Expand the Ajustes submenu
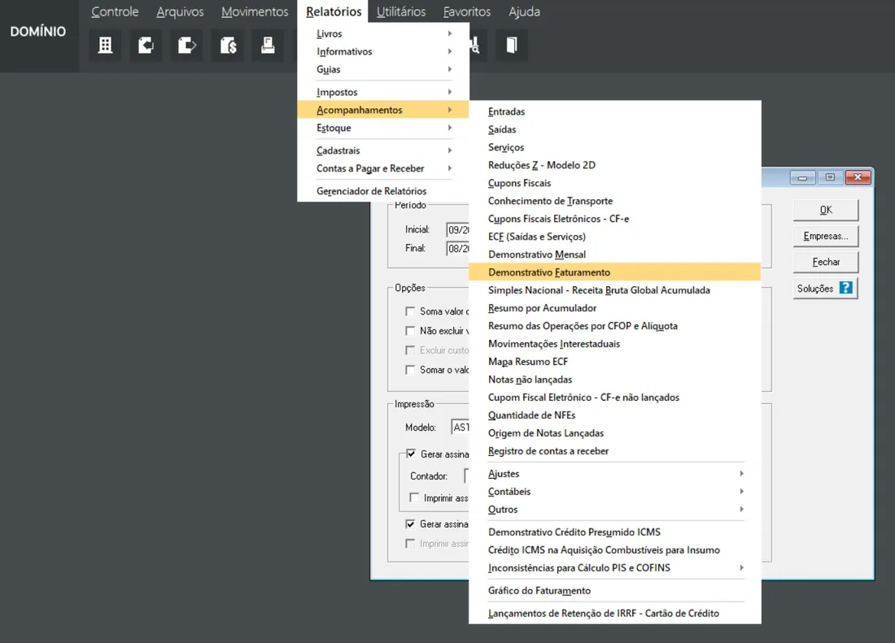895x643 pixels. tap(615, 474)
